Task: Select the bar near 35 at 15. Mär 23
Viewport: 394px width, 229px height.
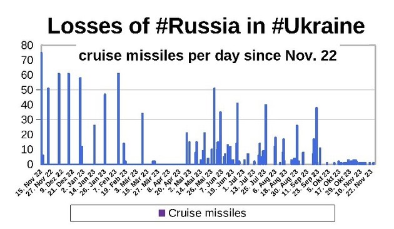Action: 142,139
